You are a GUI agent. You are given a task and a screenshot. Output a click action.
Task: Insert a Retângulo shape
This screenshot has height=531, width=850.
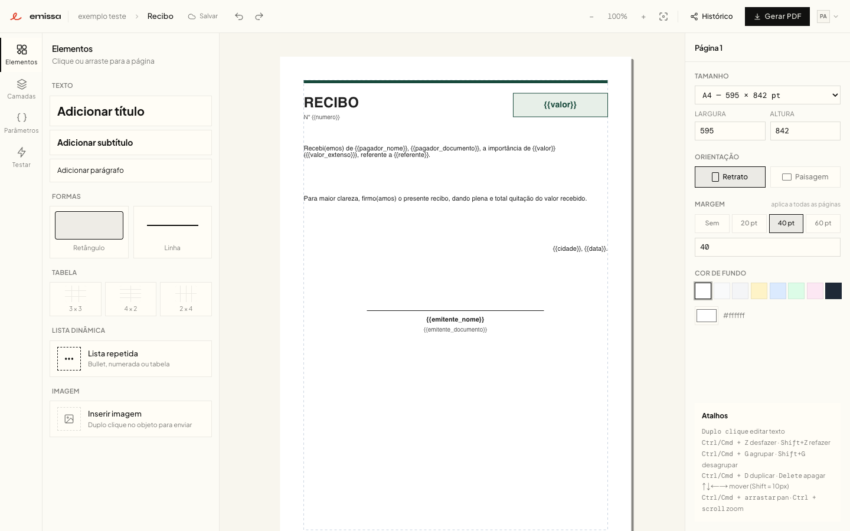point(89,232)
